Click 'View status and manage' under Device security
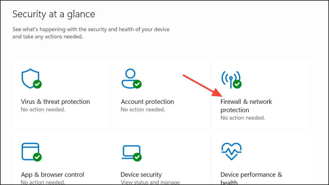Viewport: 329px width, 185px height. point(150,182)
